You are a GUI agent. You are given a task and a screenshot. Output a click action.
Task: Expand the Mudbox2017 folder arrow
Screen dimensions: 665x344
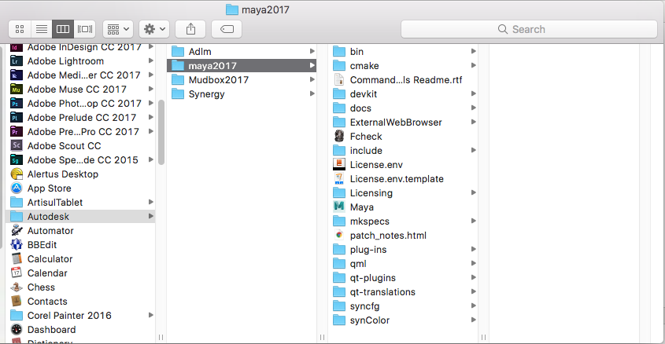pyautogui.click(x=312, y=79)
